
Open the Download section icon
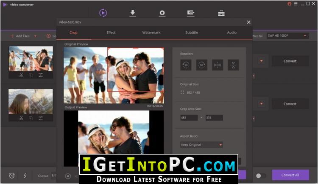(133, 13)
